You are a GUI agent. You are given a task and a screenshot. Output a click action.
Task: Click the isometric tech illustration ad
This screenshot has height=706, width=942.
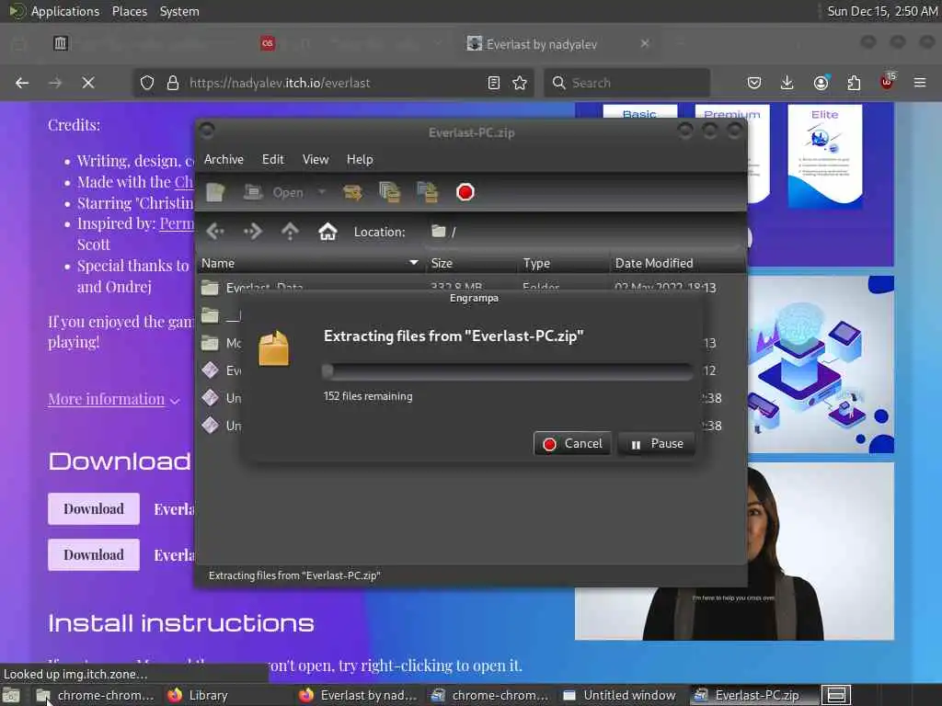click(x=821, y=364)
